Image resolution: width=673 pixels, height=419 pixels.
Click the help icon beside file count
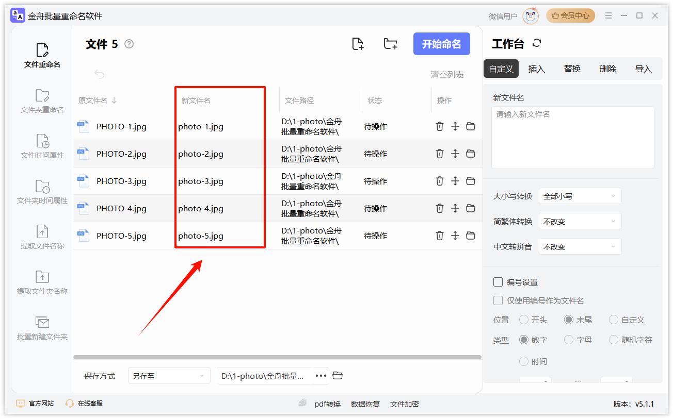coord(129,44)
